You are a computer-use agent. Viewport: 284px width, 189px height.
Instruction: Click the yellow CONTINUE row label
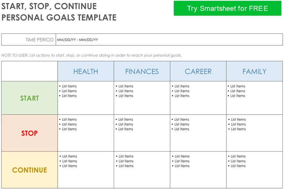[29, 170]
